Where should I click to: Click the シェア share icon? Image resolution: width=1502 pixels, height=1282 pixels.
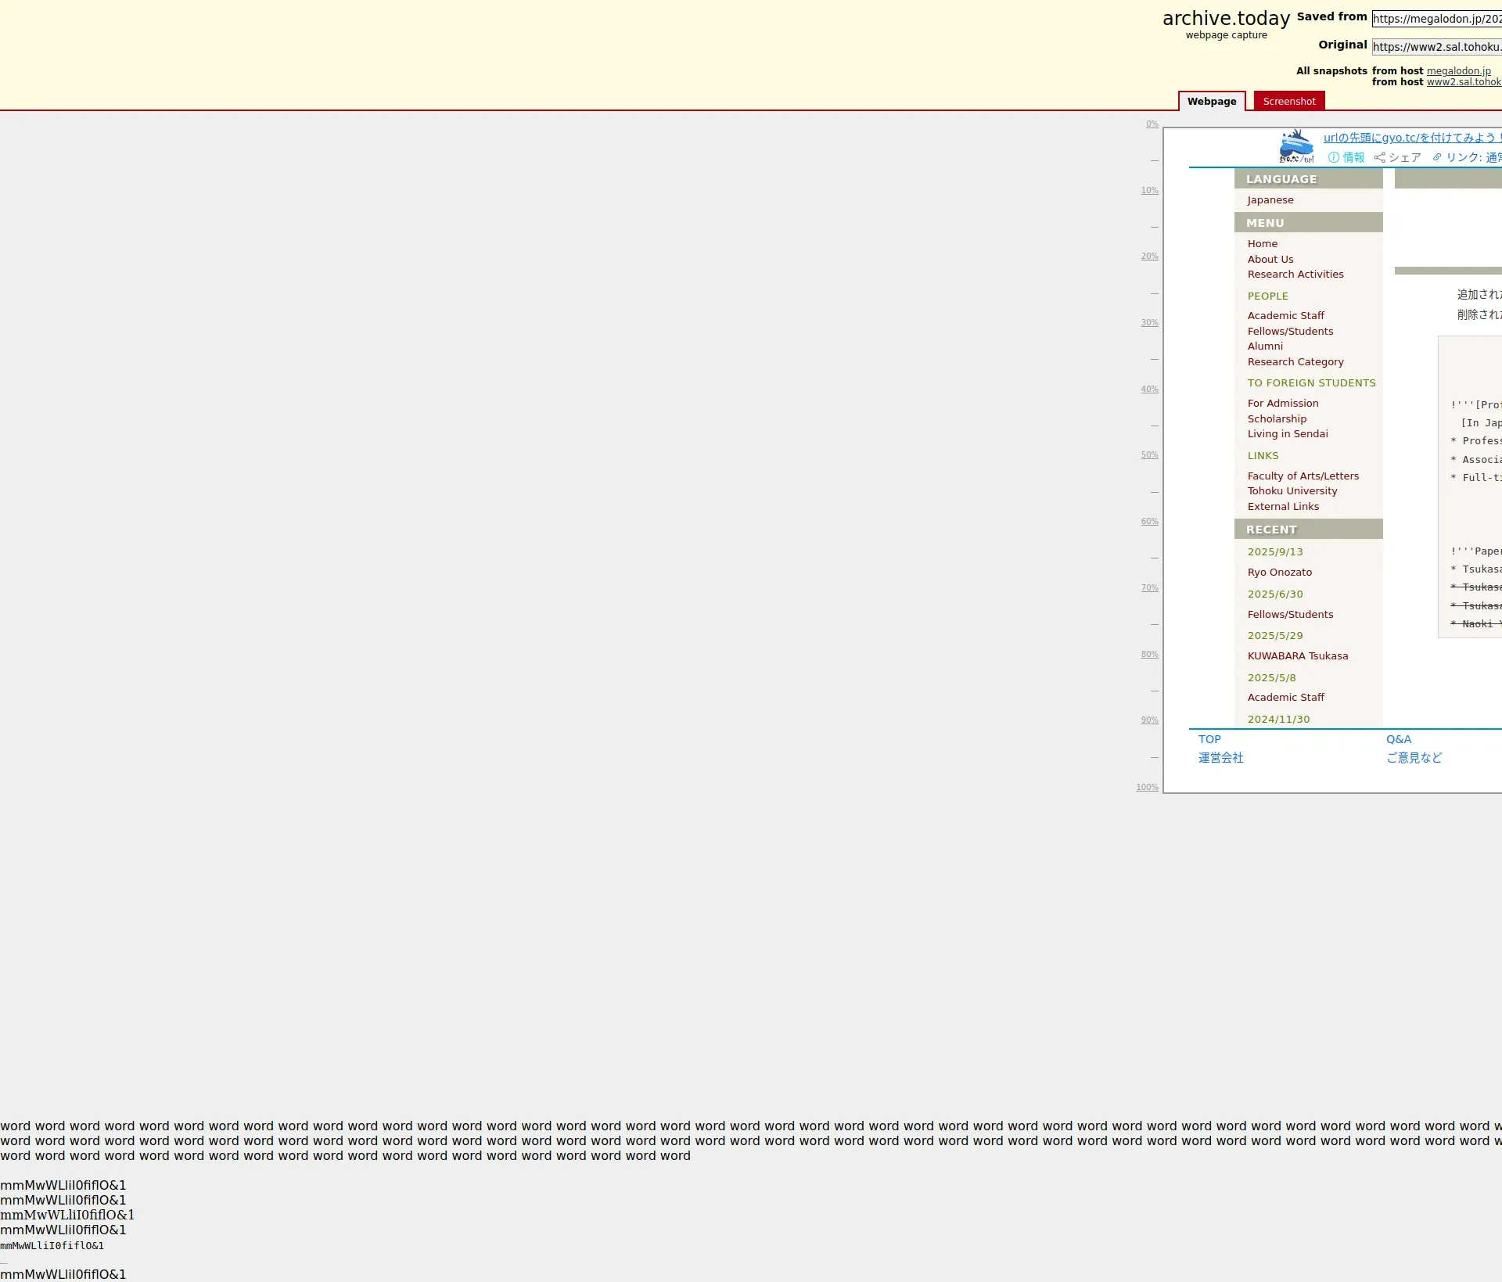pyautogui.click(x=1379, y=157)
